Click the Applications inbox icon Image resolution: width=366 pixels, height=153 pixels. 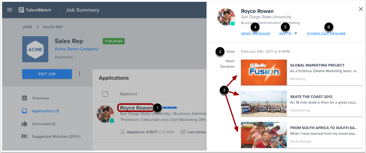pos(25,111)
